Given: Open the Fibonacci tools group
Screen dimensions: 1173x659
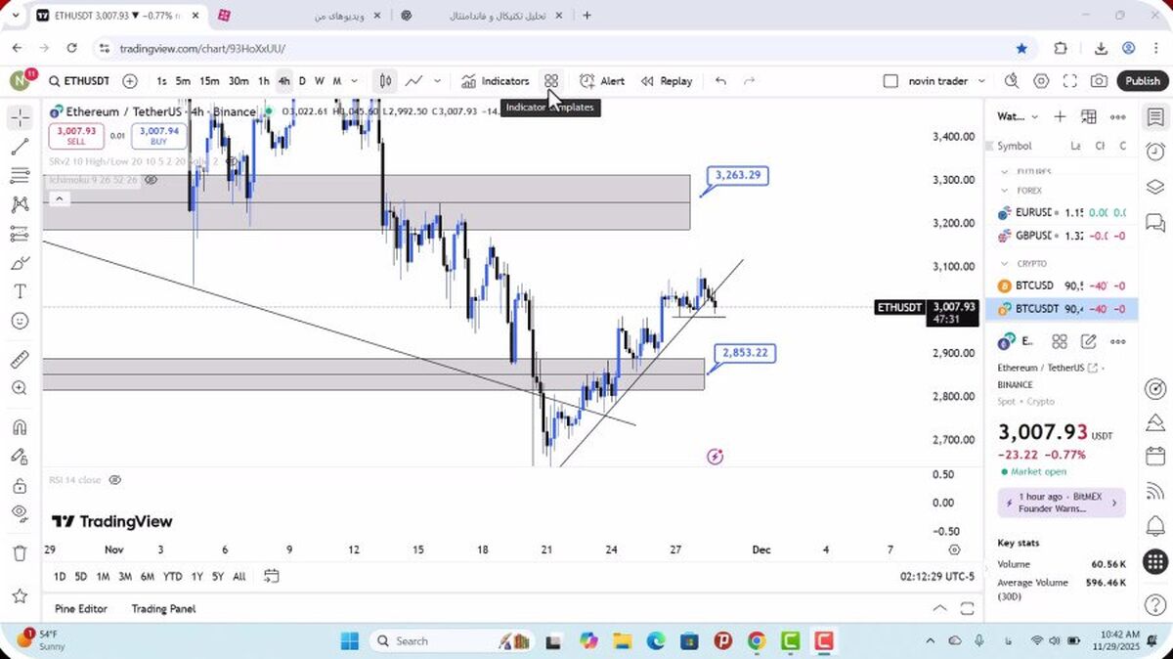Looking at the screenshot, I should point(20,176).
